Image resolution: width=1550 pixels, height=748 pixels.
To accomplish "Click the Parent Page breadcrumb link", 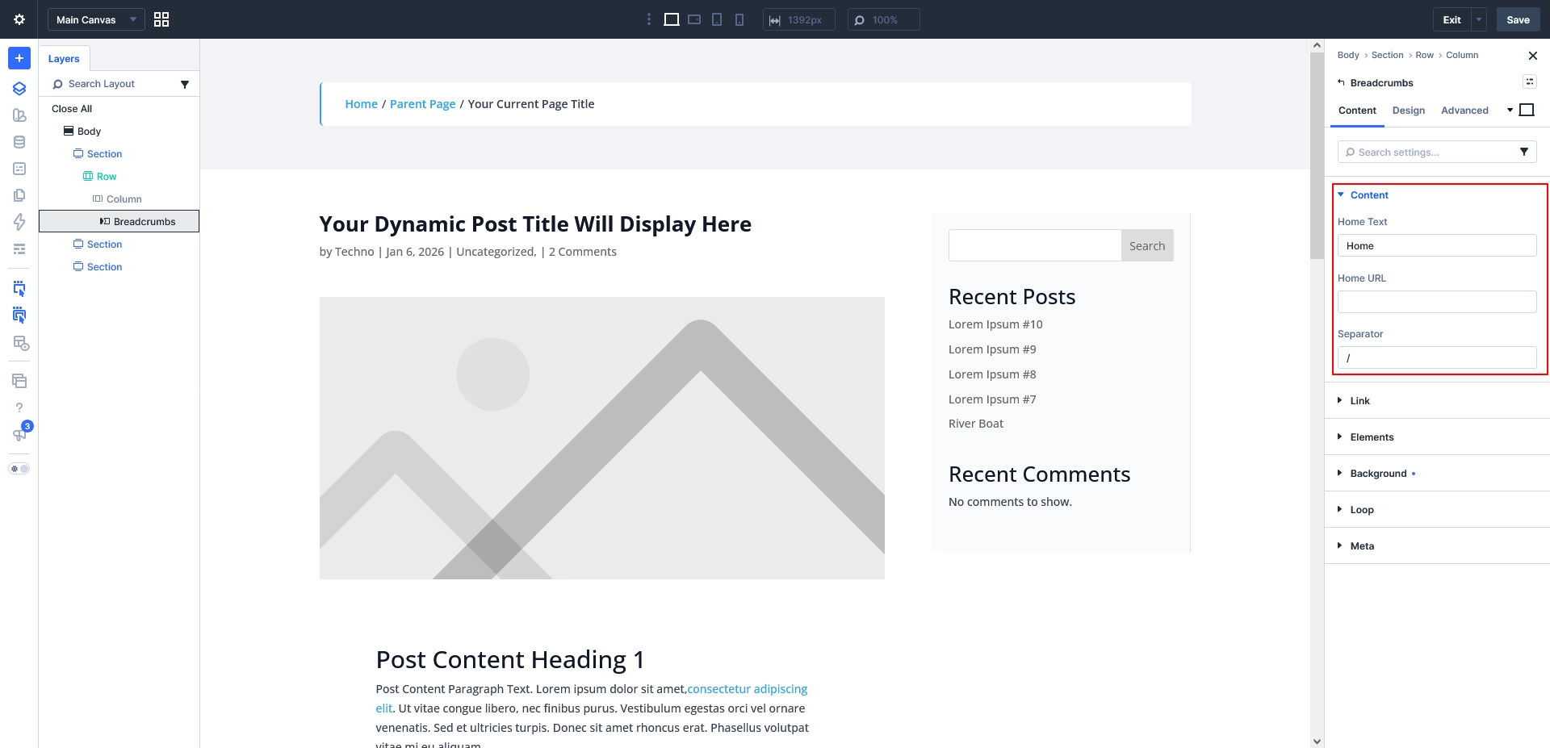I will tap(422, 104).
